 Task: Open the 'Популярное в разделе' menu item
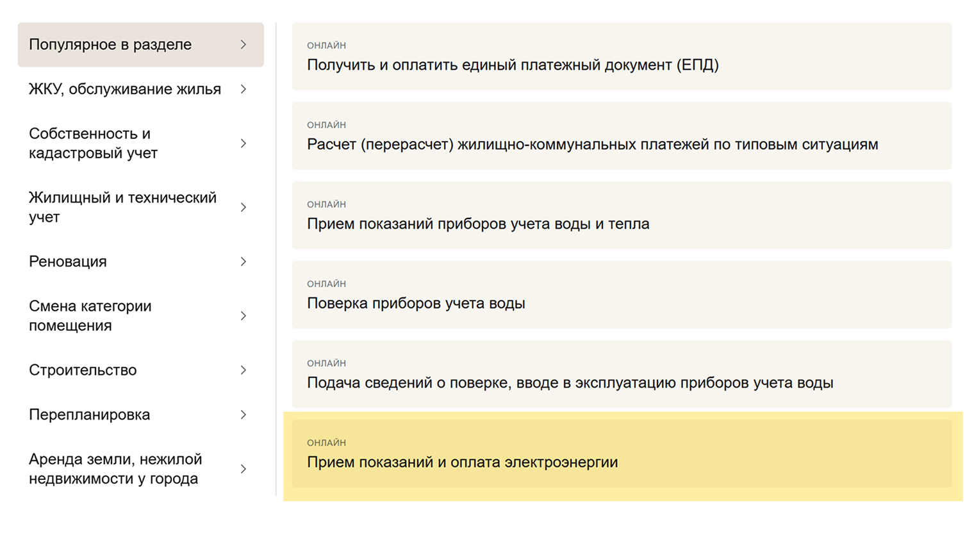[110, 45]
